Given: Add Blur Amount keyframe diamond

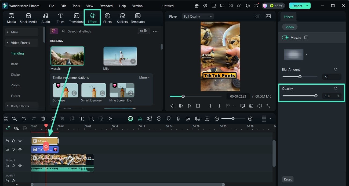Looking at the screenshot, I should [336, 69].
